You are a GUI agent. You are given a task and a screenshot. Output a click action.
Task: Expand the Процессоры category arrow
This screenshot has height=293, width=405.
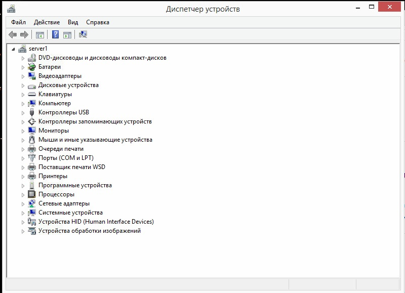pyautogui.click(x=23, y=195)
